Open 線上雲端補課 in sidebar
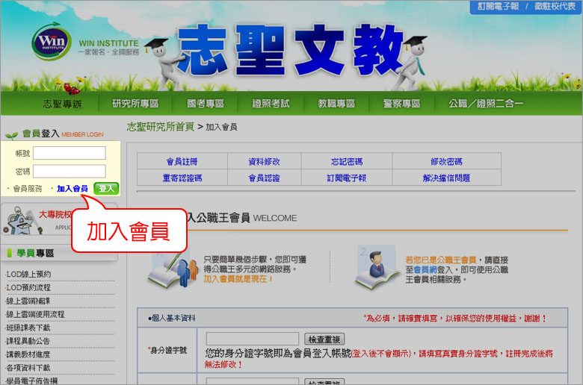Image resolution: width=583 pixels, height=385 pixels. pos(28,301)
